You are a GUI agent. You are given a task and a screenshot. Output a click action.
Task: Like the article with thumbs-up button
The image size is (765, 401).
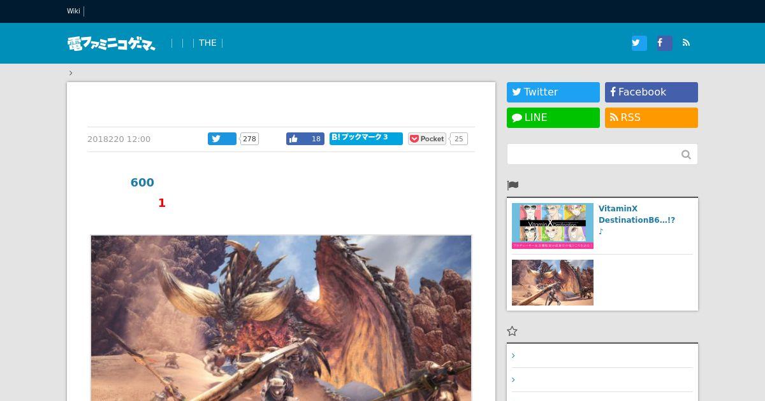[x=305, y=139]
